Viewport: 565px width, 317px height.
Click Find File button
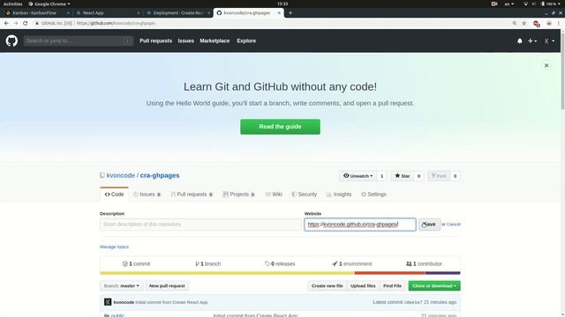(x=392, y=285)
